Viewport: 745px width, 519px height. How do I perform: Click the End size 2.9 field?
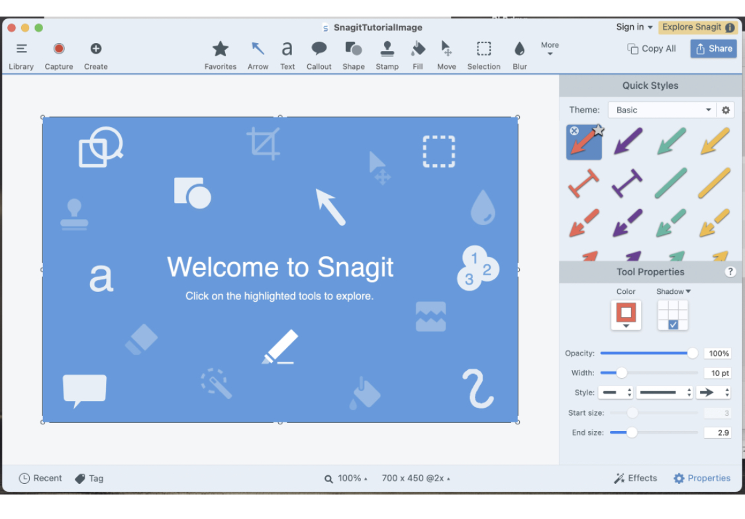point(717,432)
